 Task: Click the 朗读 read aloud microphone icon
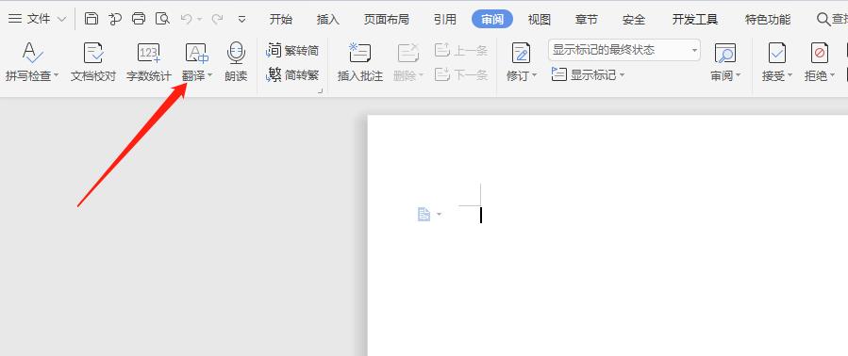click(236, 54)
